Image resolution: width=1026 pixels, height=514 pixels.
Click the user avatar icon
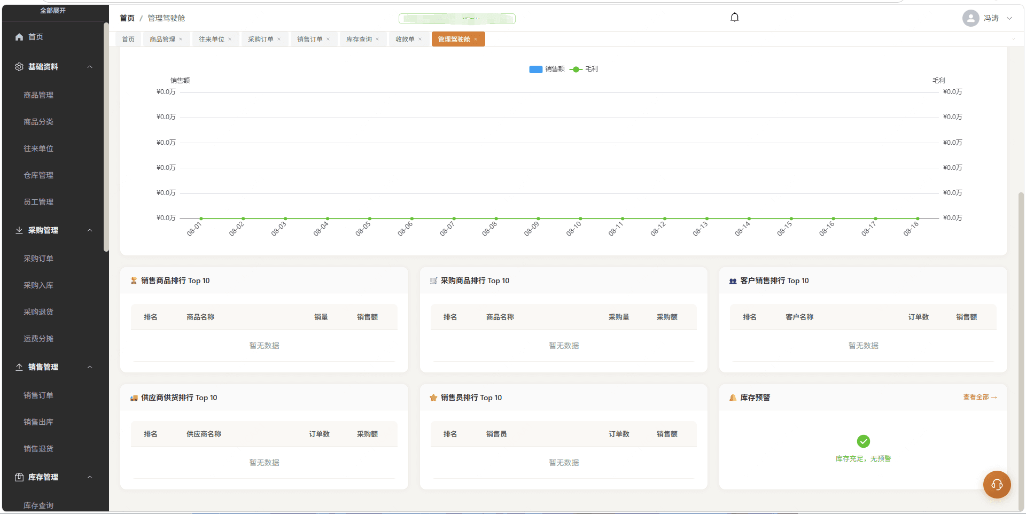(970, 18)
